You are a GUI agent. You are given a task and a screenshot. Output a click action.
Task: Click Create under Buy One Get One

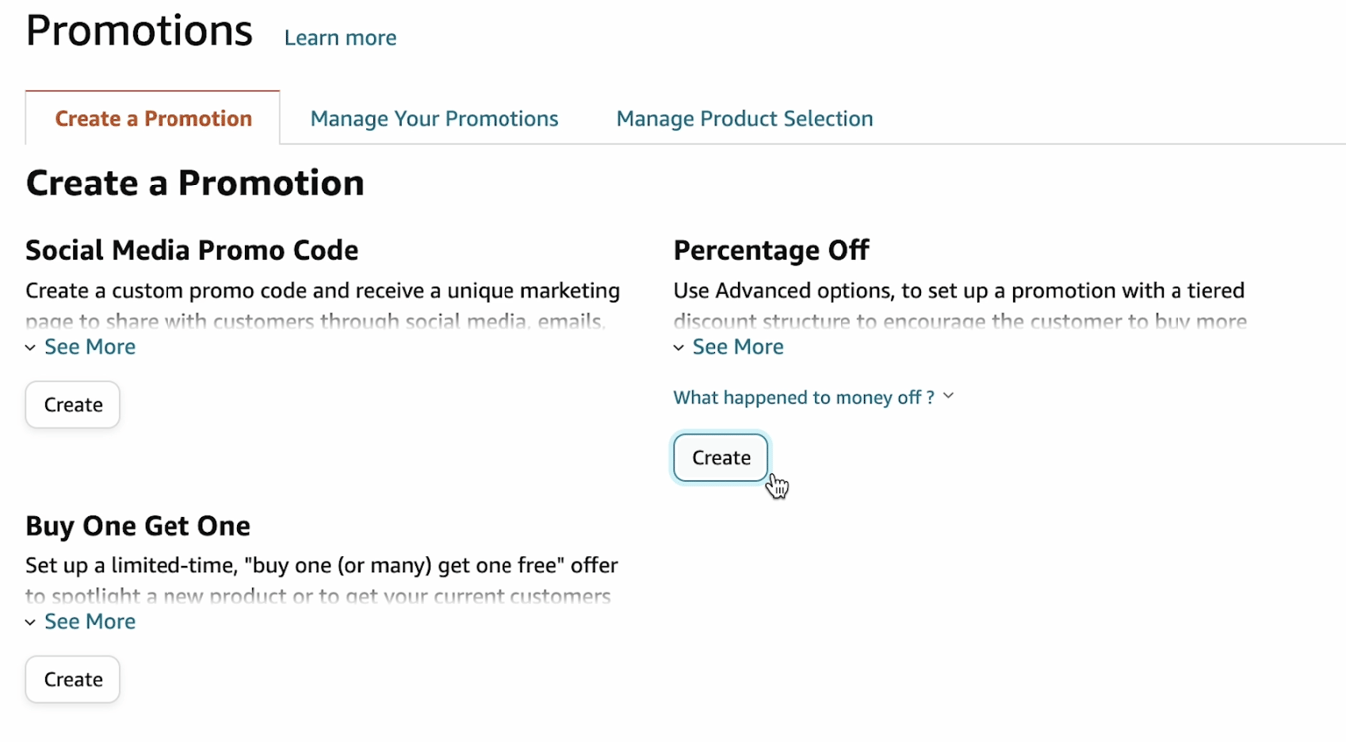coord(72,679)
